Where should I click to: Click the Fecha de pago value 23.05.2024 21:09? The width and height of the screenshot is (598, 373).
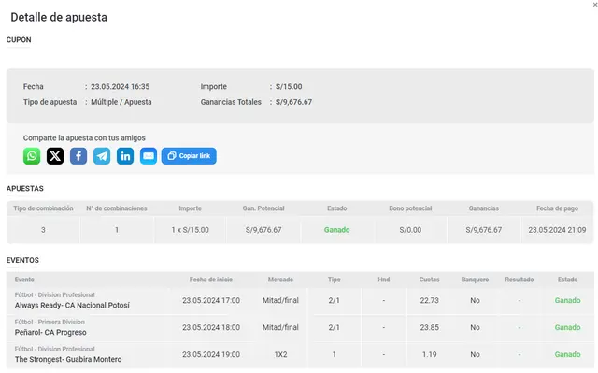tap(557, 230)
